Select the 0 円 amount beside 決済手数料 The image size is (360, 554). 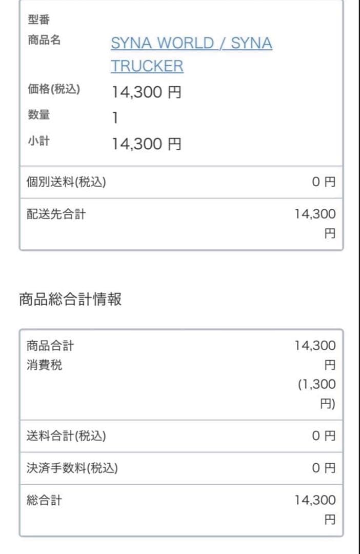[324, 468]
